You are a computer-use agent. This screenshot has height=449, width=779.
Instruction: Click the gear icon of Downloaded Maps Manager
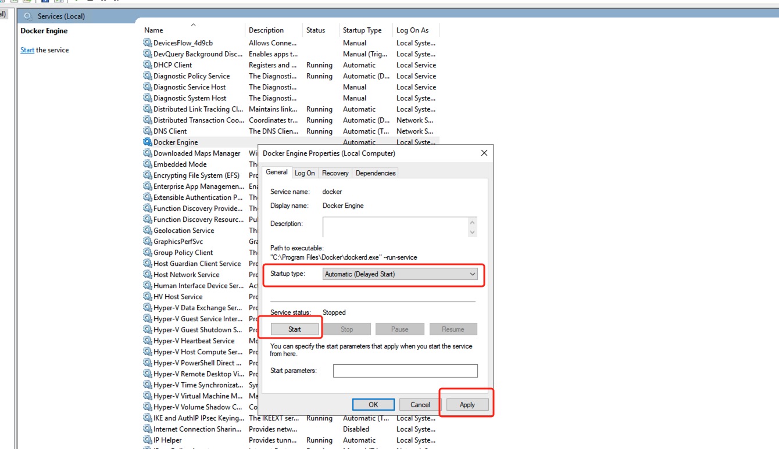click(x=148, y=153)
